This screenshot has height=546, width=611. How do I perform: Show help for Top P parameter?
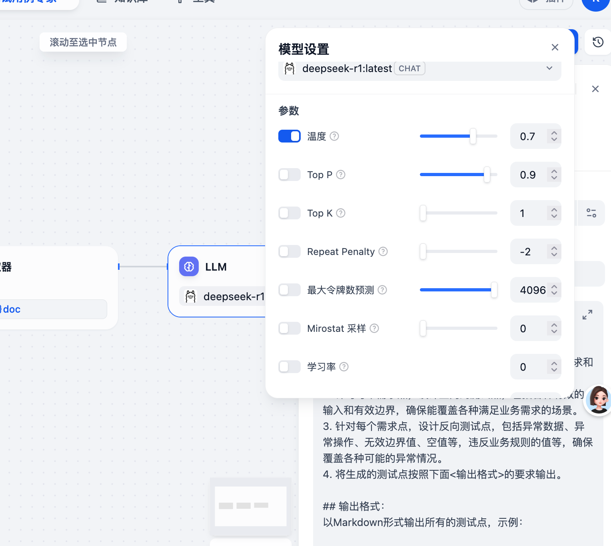[341, 175]
